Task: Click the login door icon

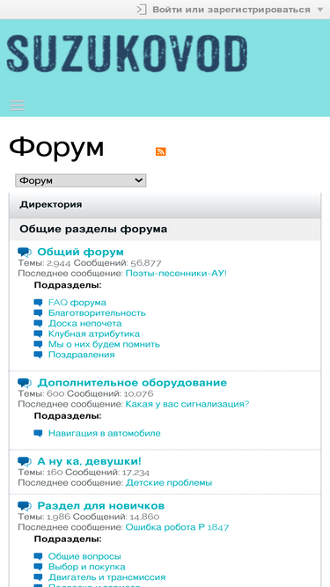Action: pyautogui.click(x=142, y=10)
